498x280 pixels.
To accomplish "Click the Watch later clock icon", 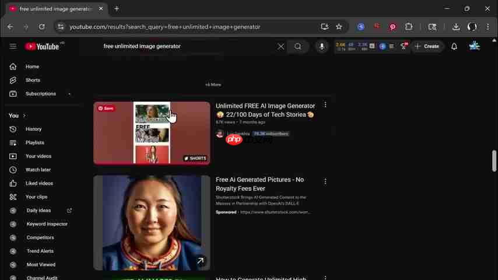I will [13, 170].
